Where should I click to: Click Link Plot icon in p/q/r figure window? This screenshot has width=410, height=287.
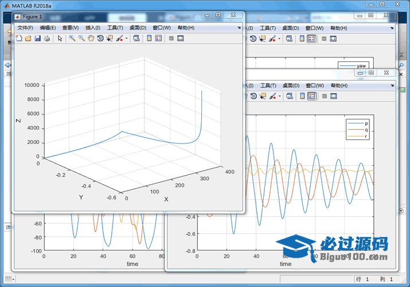tap(290, 96)
